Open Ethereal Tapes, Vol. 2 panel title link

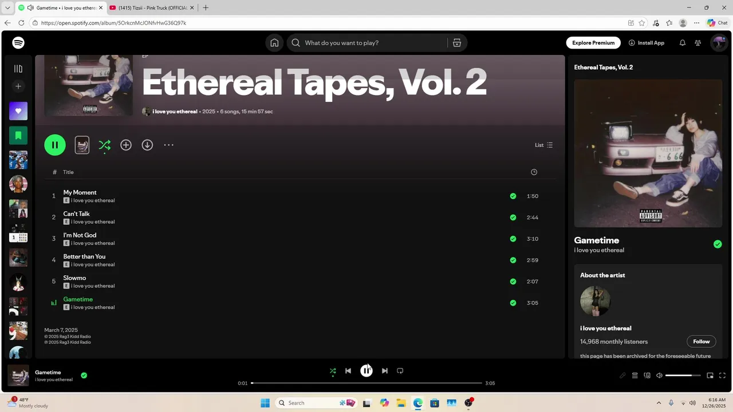[x=604, y=68]
